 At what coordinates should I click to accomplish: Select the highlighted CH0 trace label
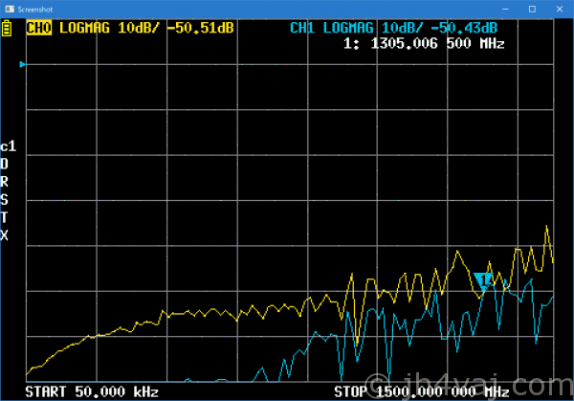click(x=39, y=28)
